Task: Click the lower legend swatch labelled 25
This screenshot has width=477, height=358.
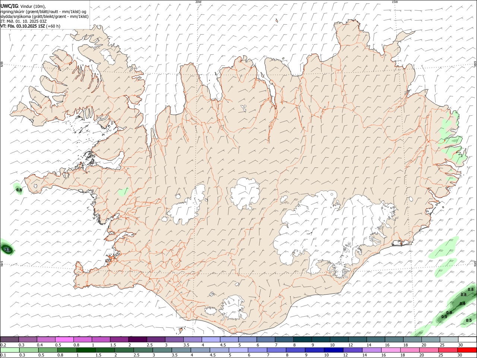Action: click(x=448, y=350)
